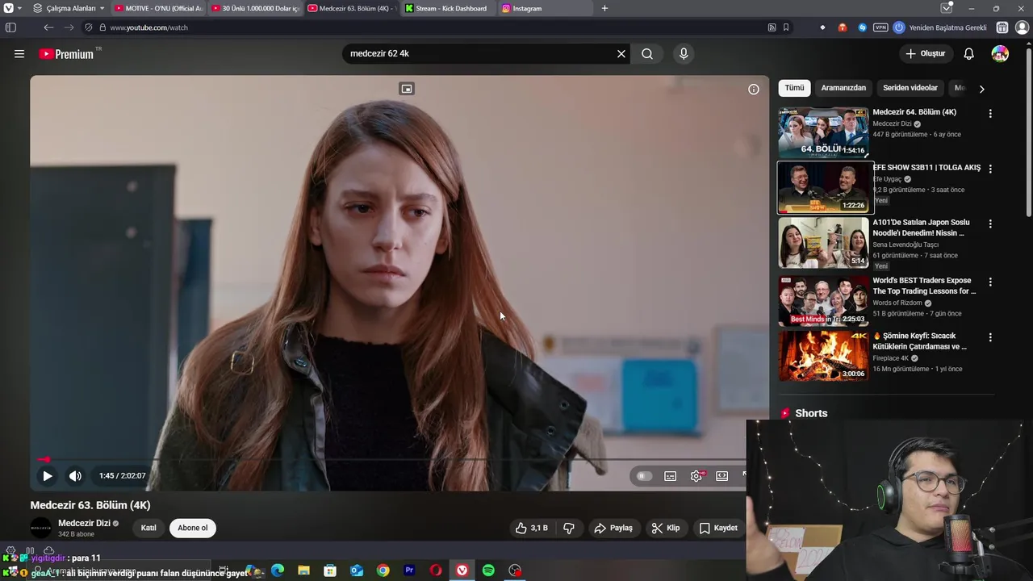Image resolution: width=1033 pixels, height=581 pixels.
Task: Save the video with Kaydet
Action: 718,528
